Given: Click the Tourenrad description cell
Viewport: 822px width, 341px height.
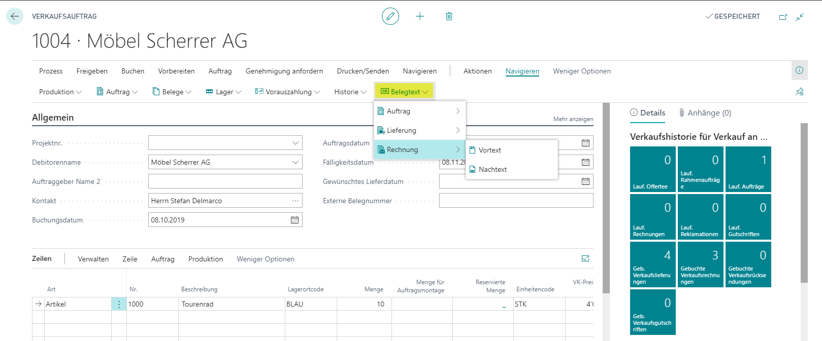Looking at the screenshot, I should click(x=232, y=304).
